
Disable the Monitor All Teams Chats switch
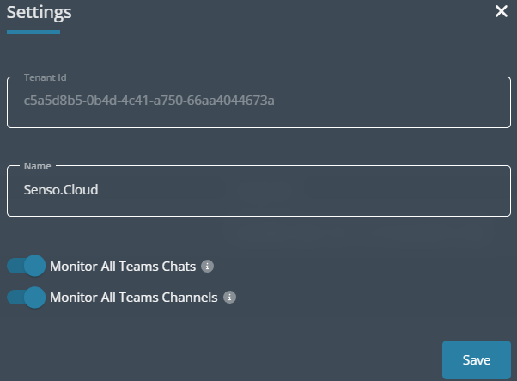tap(27, 266)
